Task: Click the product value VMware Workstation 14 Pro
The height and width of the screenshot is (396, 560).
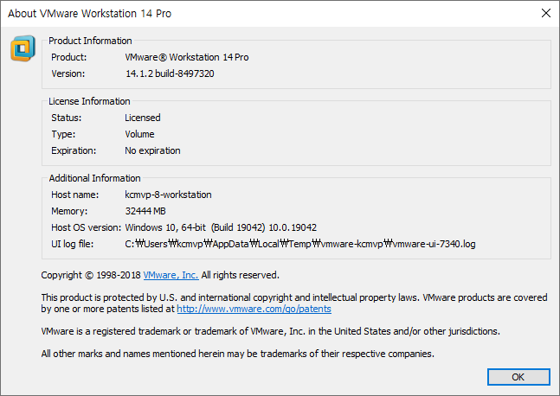Action: point(186,57)
